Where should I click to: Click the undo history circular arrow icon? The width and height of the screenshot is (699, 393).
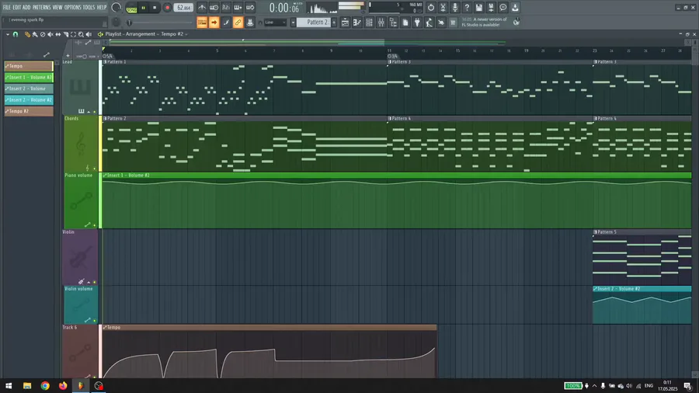tap(430, 8)
